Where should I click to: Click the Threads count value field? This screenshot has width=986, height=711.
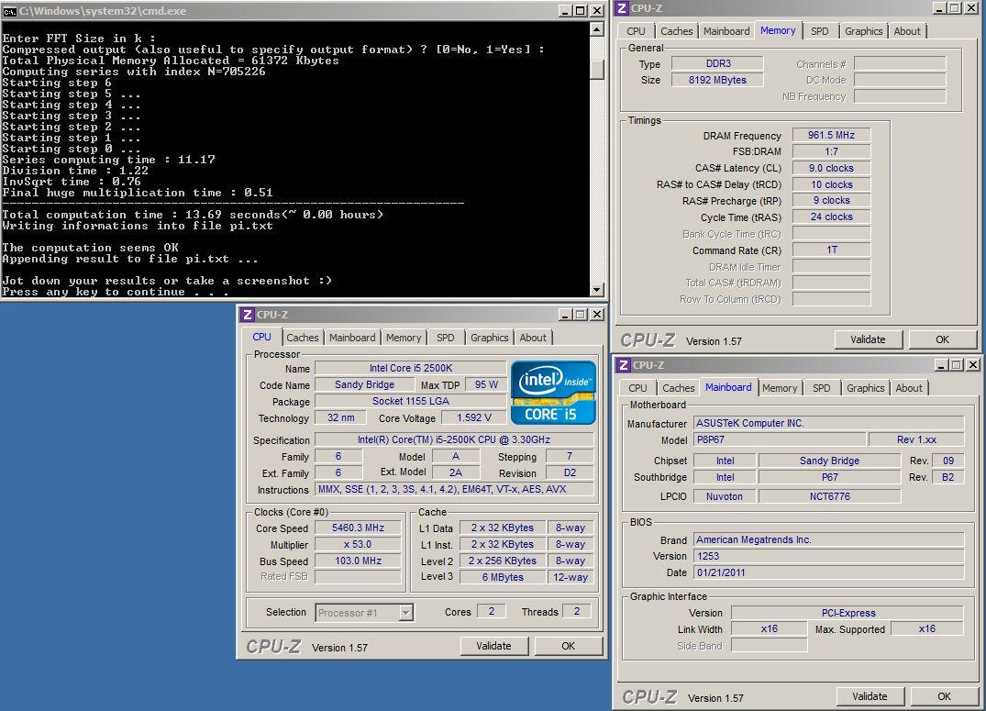click(x=577, y=611)
